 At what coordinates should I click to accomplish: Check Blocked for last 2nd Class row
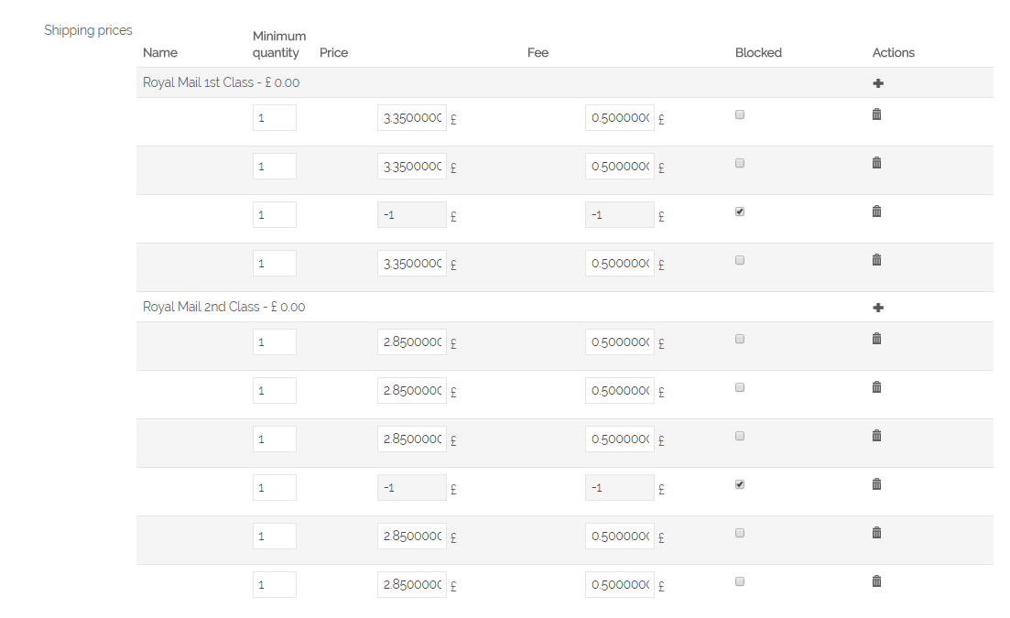click(x=740, y=581)
